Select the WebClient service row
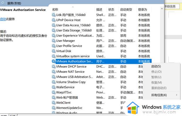The image size is (182, 116). pos(63,103)
